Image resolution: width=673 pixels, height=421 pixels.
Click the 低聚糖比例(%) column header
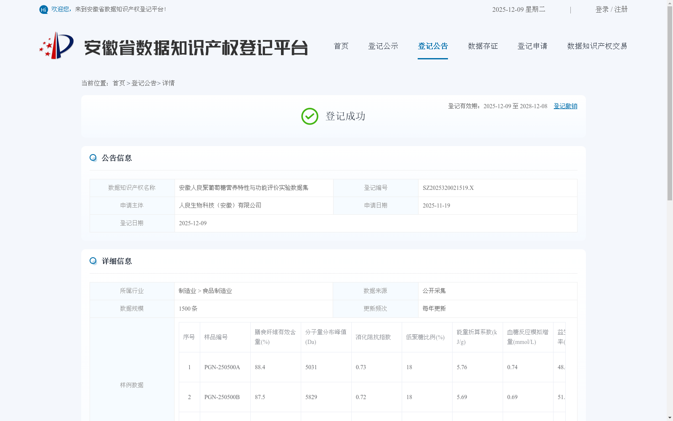tap(427, 337)
